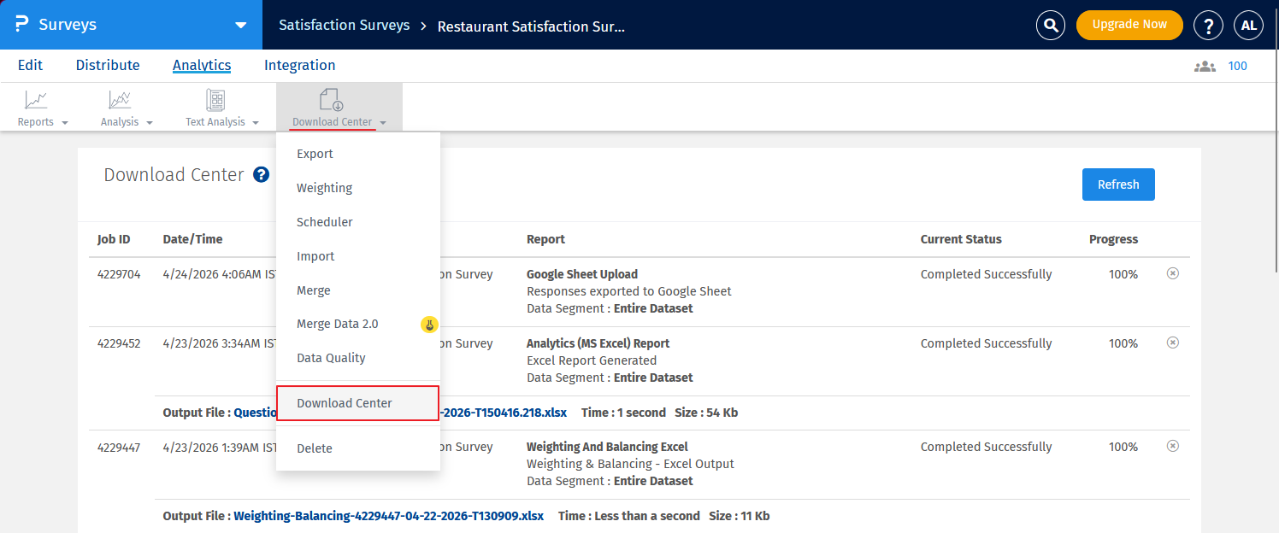This screenshot has width=1279, height=533.
Task: Click the search magnifier icon
Action: click(1051, 25)
